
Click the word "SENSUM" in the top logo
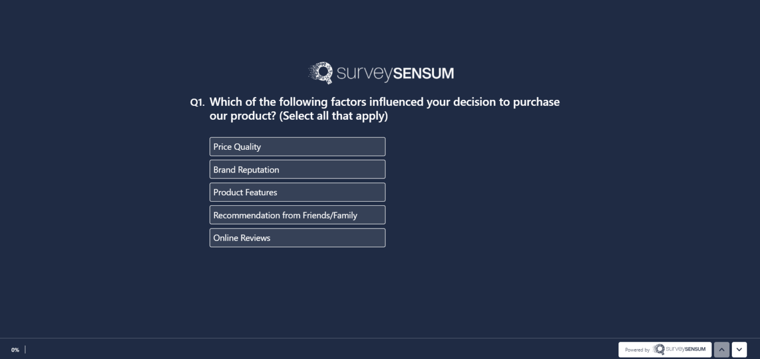pos(424,74)
